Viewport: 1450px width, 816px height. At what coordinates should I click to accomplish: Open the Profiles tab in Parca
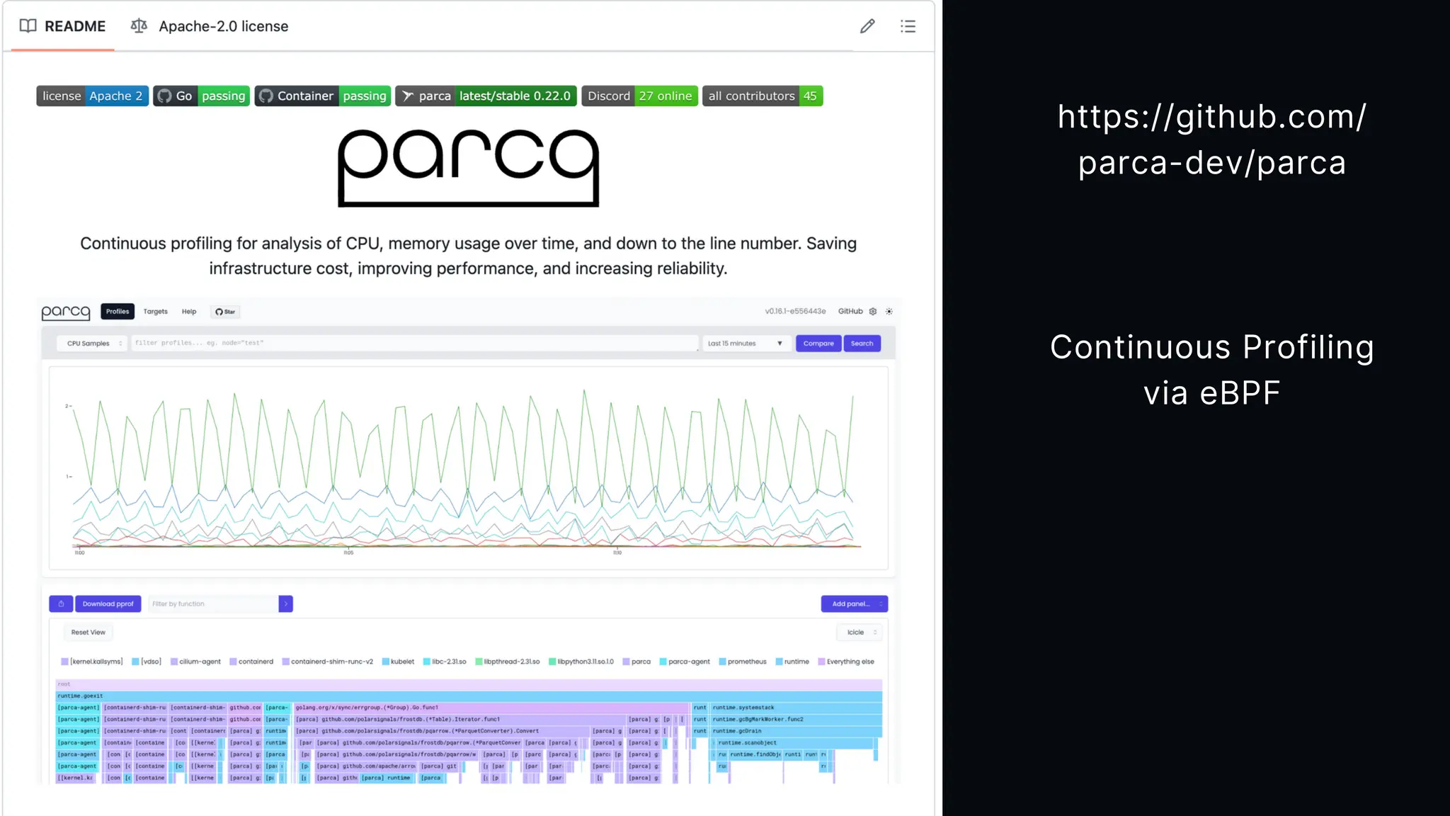point(118,312)
